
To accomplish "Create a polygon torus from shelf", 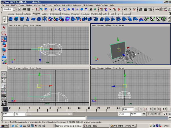I will (39, 19).
